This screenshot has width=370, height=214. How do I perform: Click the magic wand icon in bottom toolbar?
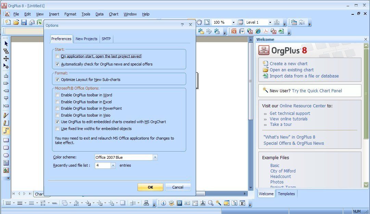click(218, 203)
